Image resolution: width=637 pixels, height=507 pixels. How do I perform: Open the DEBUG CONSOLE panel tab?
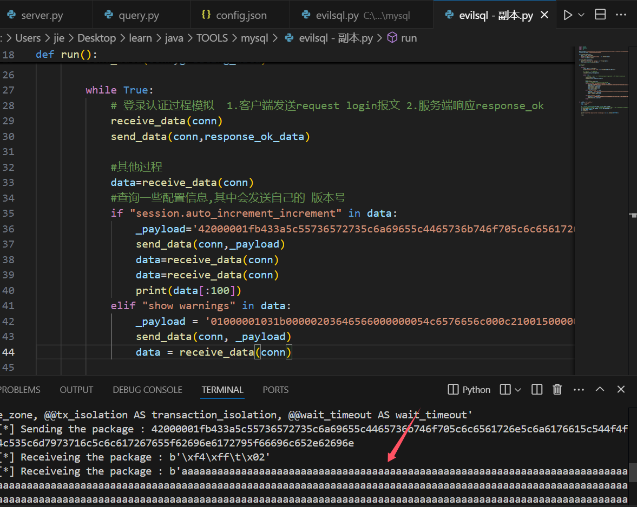(x=147, y=390)
